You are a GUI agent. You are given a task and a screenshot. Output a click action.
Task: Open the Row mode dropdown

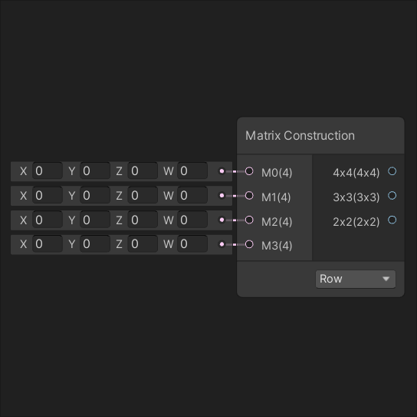(356, 279)
